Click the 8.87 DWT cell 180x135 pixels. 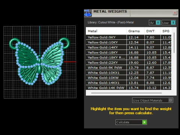point(153,67)
